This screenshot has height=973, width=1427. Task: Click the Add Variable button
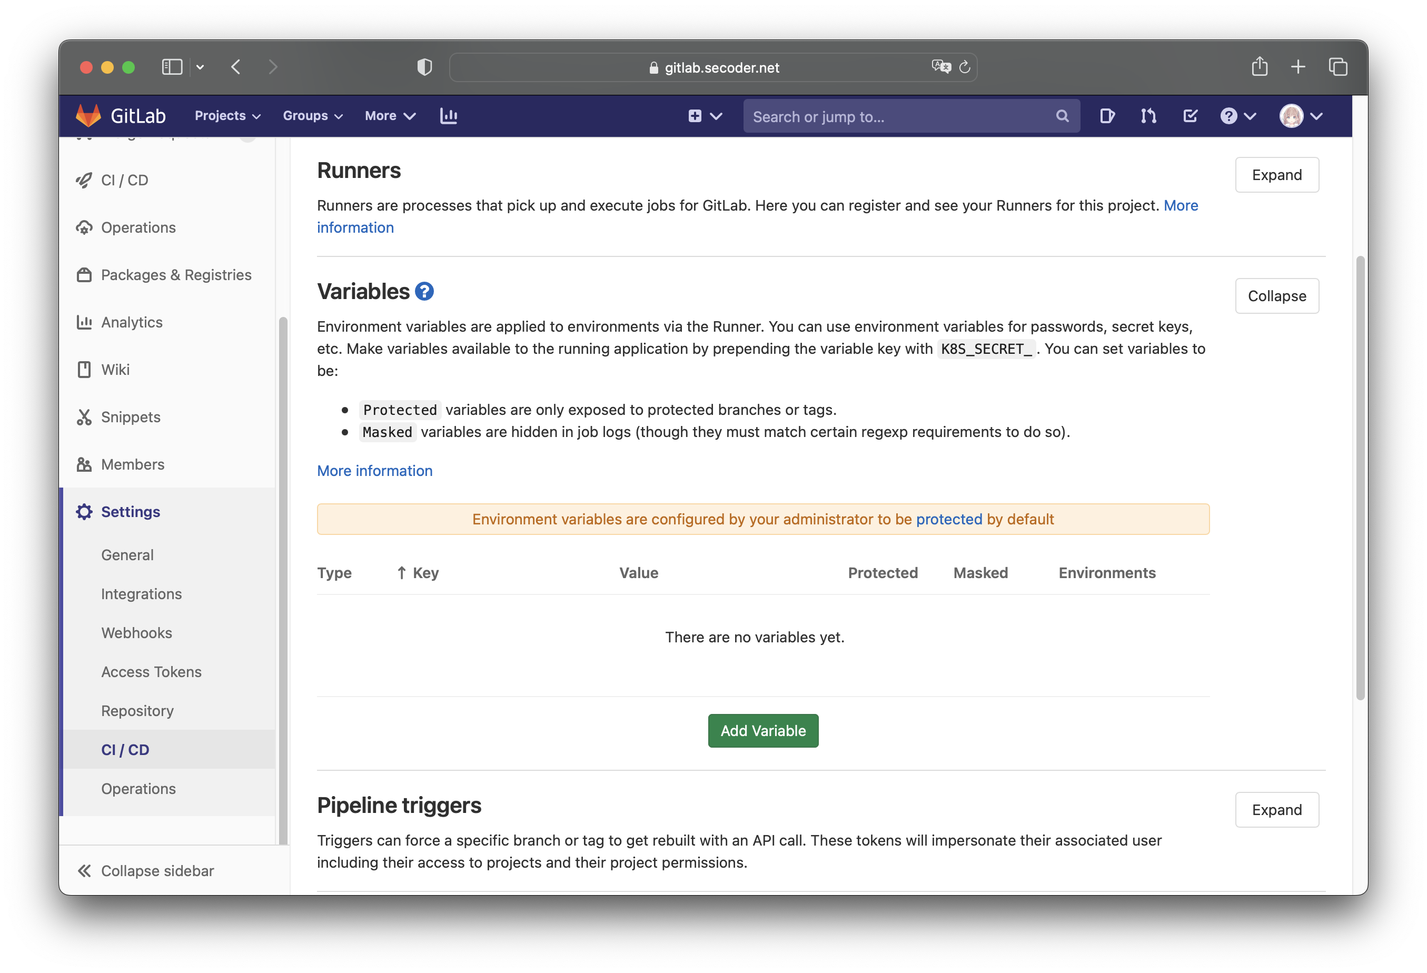pos(762,730)
